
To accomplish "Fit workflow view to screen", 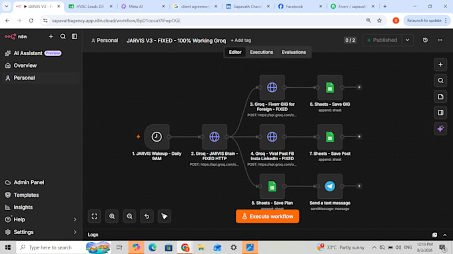I will point(95,216).
